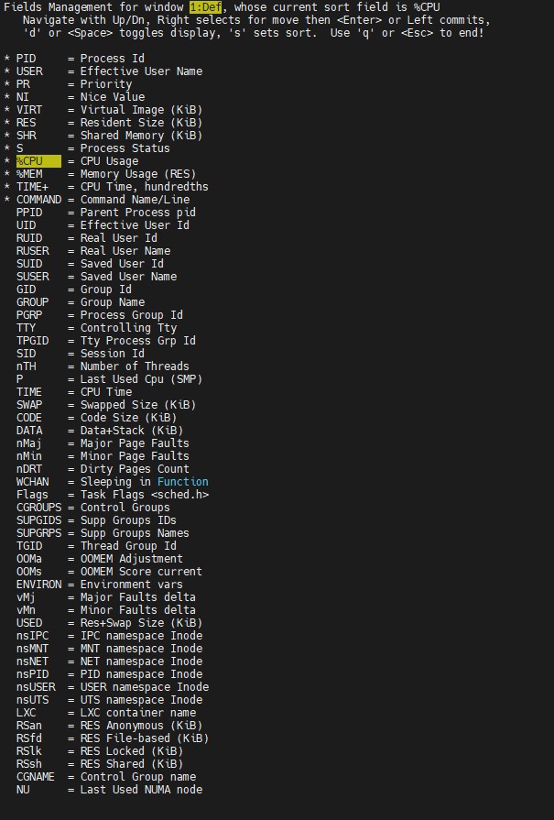Click the cyan Function word in WCHAN row
Image resolution: width=554 pixels, height=820 pixels.
[x=183, y=482]
